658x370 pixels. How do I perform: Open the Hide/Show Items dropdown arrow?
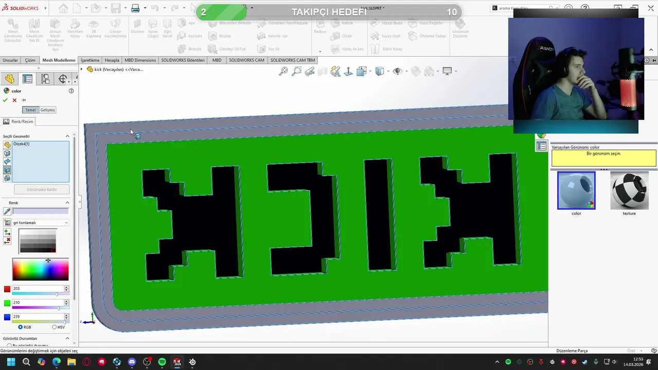(x=406, y=71)
